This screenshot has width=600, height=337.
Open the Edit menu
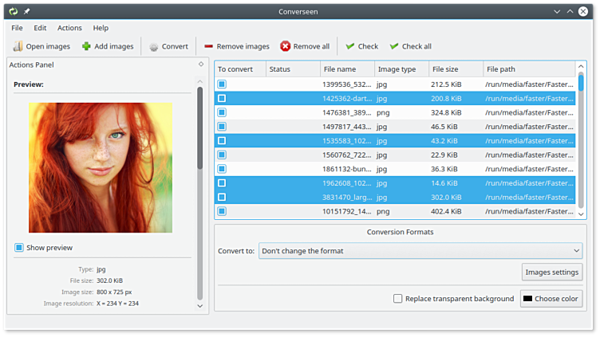click(40, 28)
